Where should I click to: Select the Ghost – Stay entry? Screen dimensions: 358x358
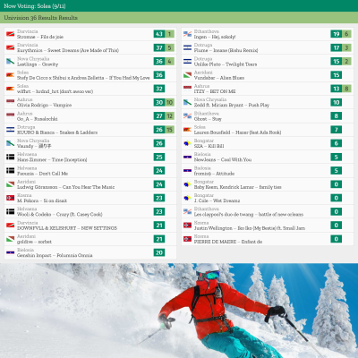point(268,116)
